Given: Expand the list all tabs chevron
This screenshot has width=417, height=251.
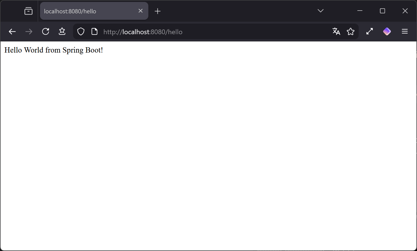Looking at the screenshot, I should pos(320,11).
